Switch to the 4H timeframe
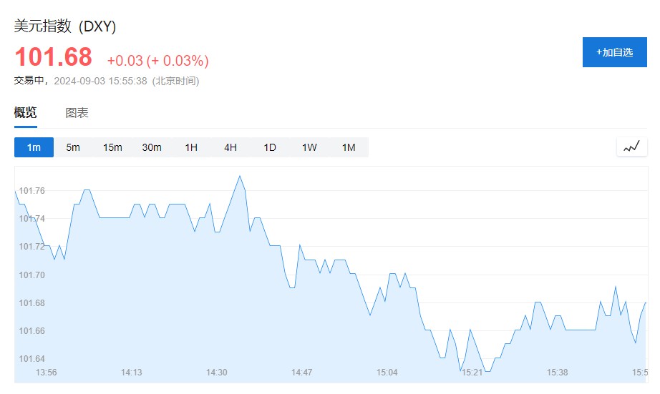660x394 pixels. (230, 147)
